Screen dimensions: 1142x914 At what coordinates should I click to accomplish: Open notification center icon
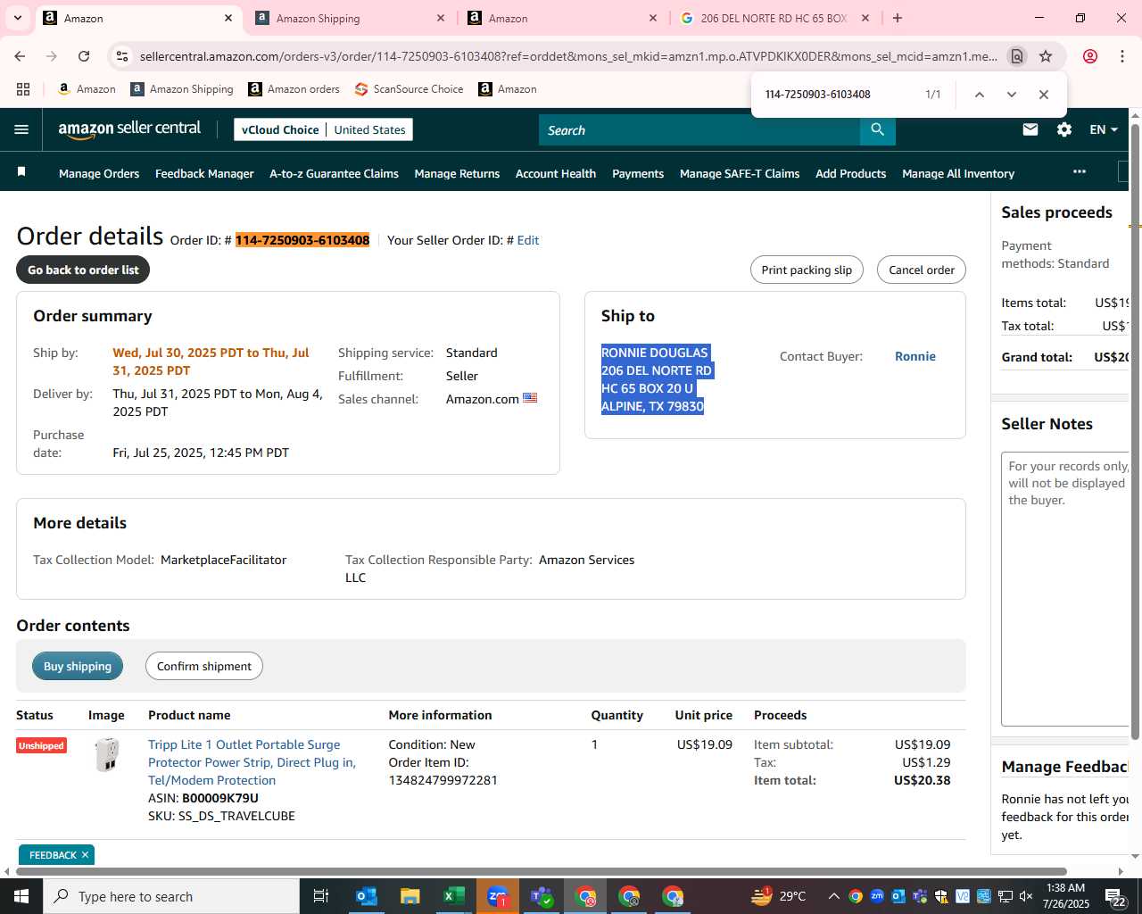1116,896
